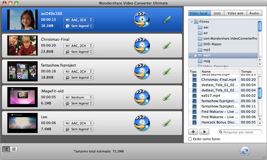Add selected media with the plus button
Screen dimensions: 267x160
point(193,132)
